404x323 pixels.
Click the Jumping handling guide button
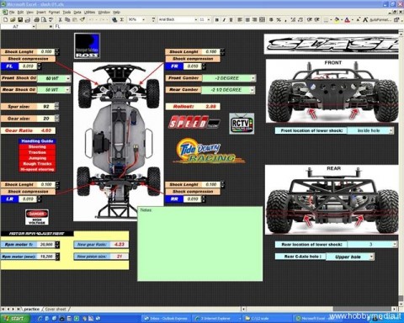[37, 158]
